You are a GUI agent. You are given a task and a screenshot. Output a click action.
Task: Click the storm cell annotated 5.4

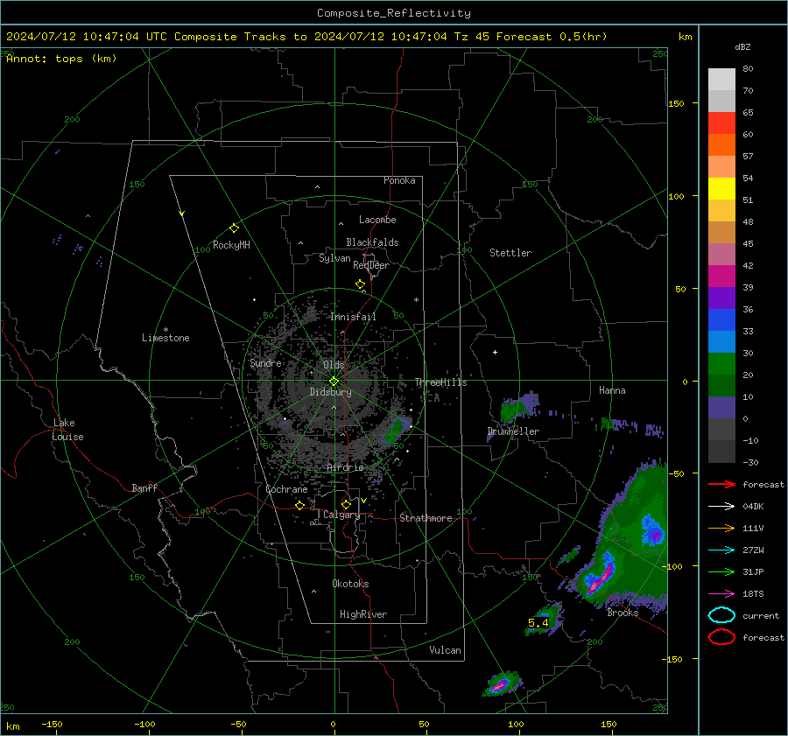point(545,620)
